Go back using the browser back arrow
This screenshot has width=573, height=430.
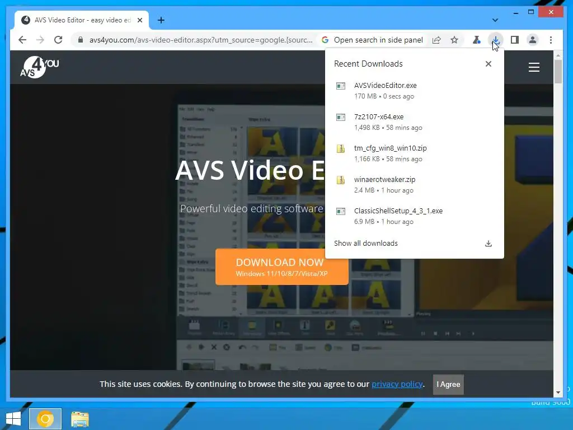click(x=22, y=40)
